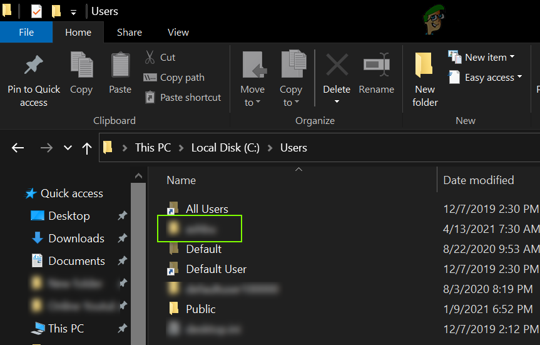Select Downloads in Quick access
Screen dimensions: 540x345
(76, 239)
